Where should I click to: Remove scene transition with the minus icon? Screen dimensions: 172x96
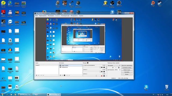tap(116, 67)
